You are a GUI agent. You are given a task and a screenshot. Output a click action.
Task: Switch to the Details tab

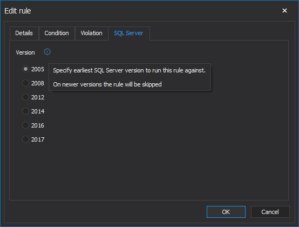pyautogui.click(x=24, y=33)
